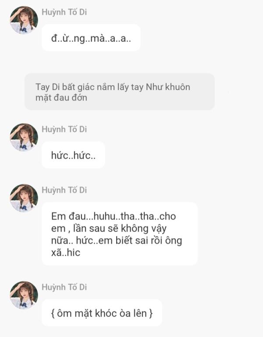Select avatar beside the "Em đau...huhu" message
The width and height of the screenshot is (263, 337).
pos(24,198)
